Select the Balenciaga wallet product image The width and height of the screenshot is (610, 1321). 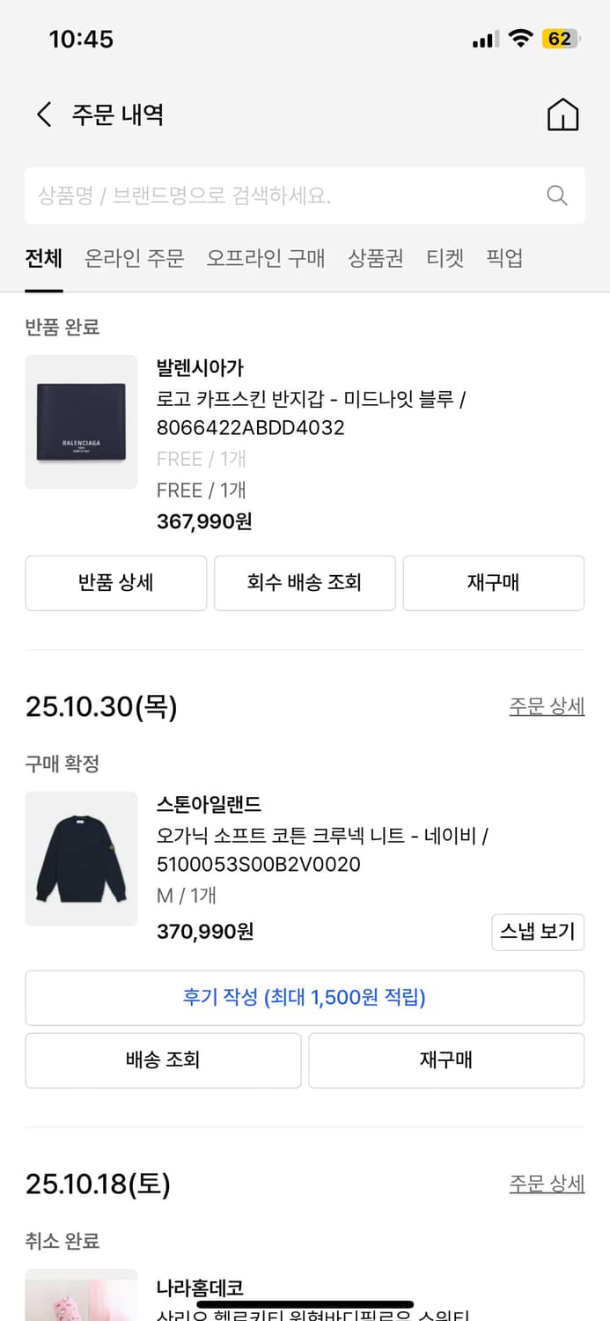tap(81, 423)
